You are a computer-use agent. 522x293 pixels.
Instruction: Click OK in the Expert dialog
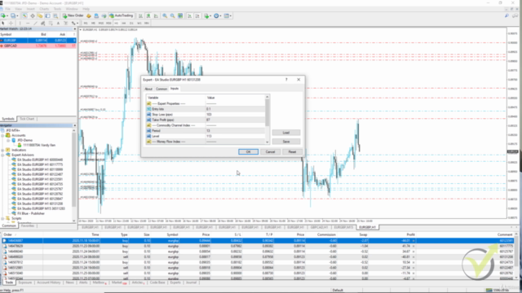248,152
